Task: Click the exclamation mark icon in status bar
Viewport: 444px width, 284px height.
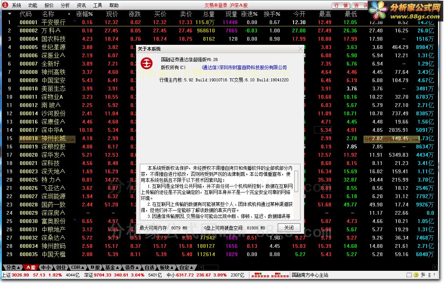Action: 435,275
